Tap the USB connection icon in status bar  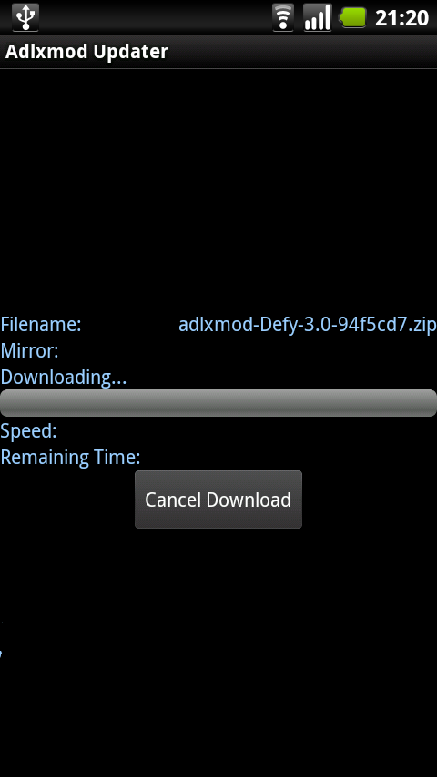pyautogui.click(x=25, y=17)
